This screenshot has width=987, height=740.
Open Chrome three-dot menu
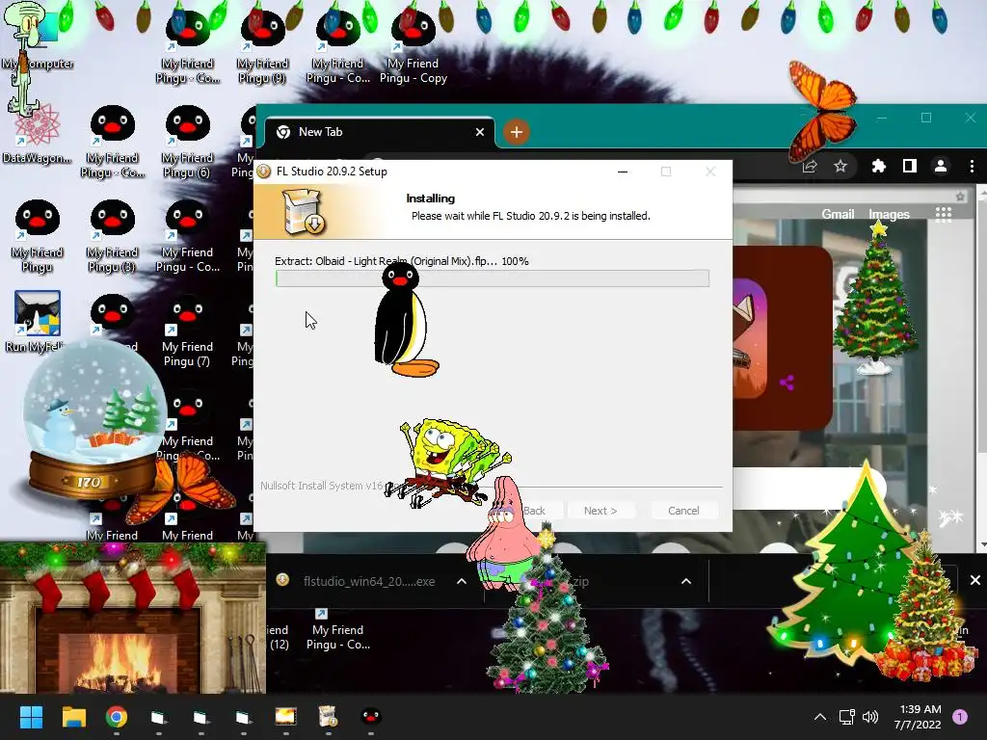pos(972,166)
